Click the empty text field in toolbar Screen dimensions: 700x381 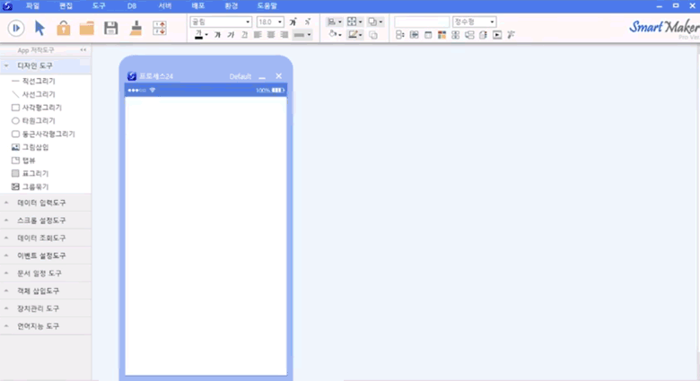point(421,22)
